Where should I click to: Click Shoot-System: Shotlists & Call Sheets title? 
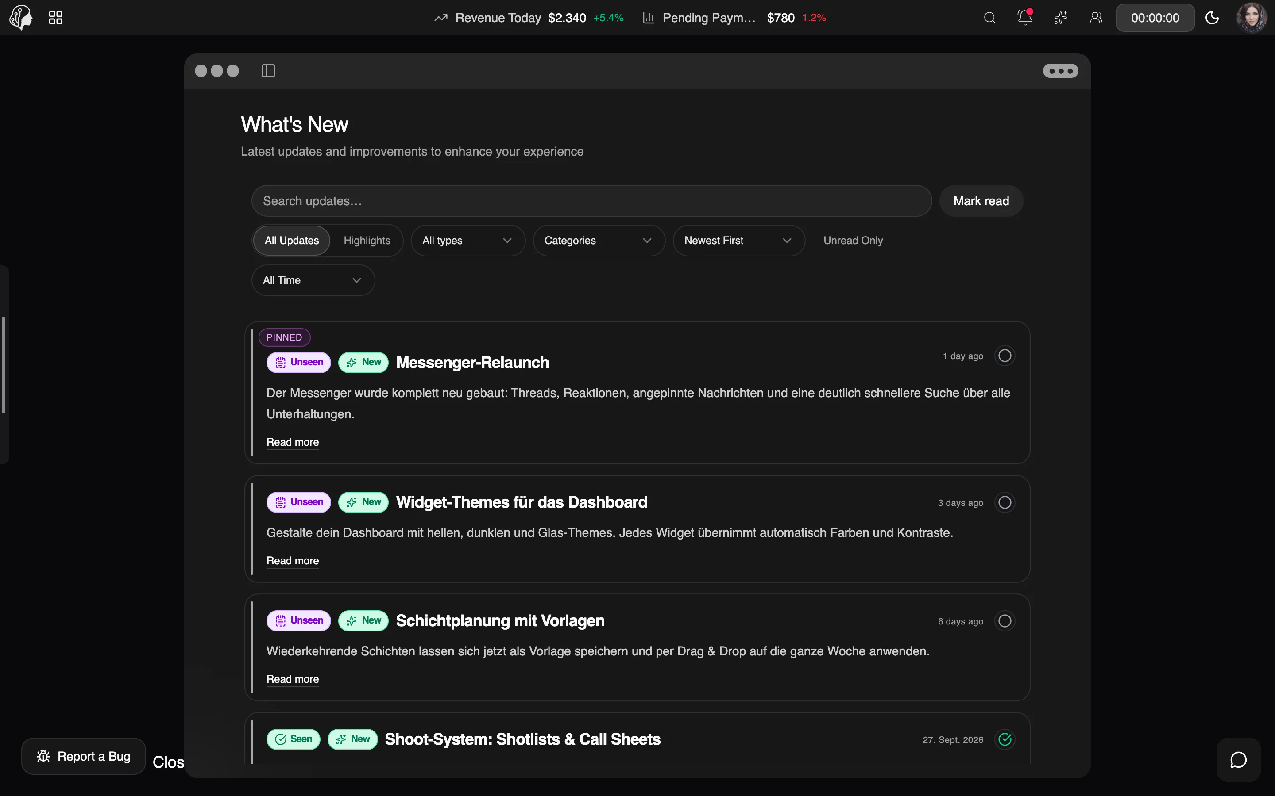(523, 739)
